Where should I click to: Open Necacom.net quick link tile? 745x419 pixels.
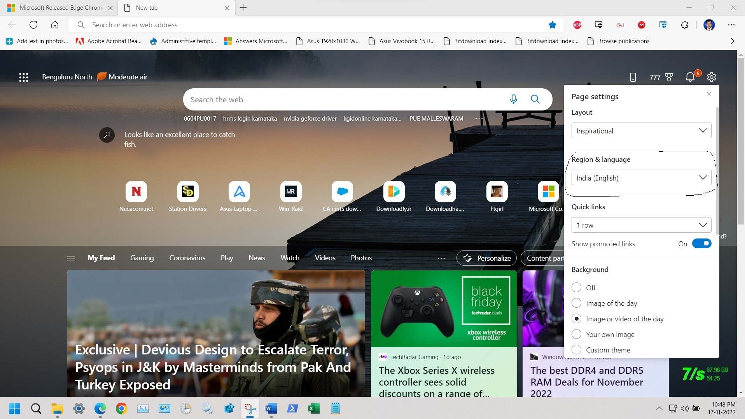(x=136, y=196)
